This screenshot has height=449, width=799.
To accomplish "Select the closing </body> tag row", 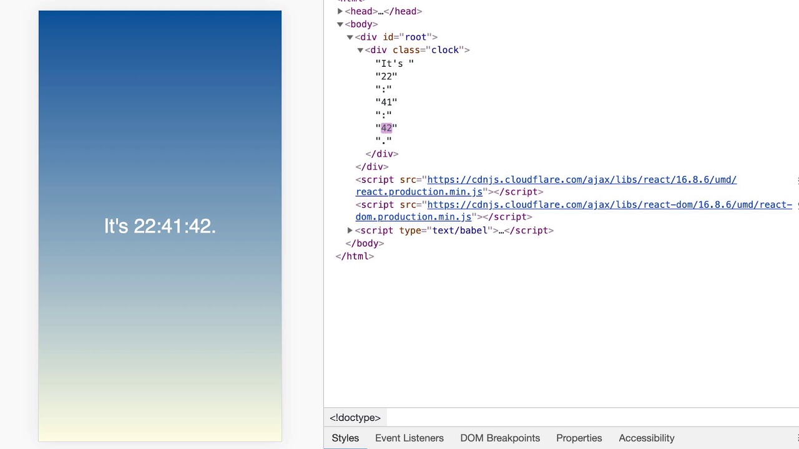I will point(365,243).
